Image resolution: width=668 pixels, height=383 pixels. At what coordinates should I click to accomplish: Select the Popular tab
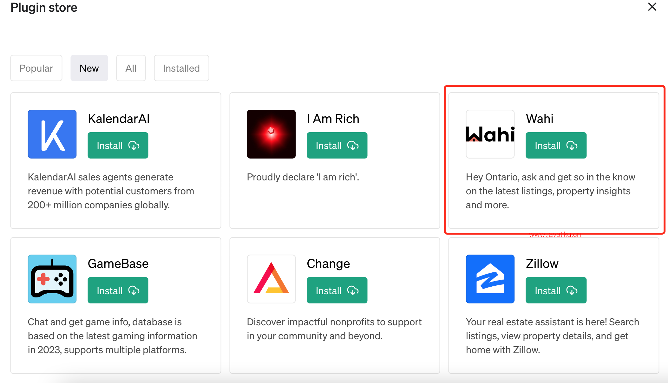pos(36,68)
